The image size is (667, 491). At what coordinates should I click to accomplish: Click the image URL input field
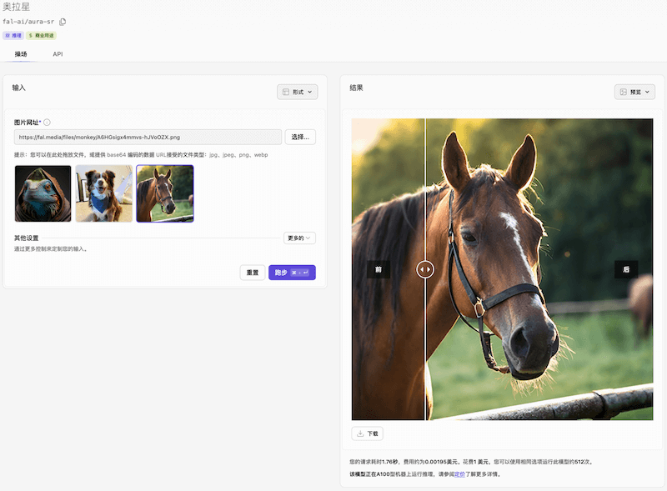148,137
